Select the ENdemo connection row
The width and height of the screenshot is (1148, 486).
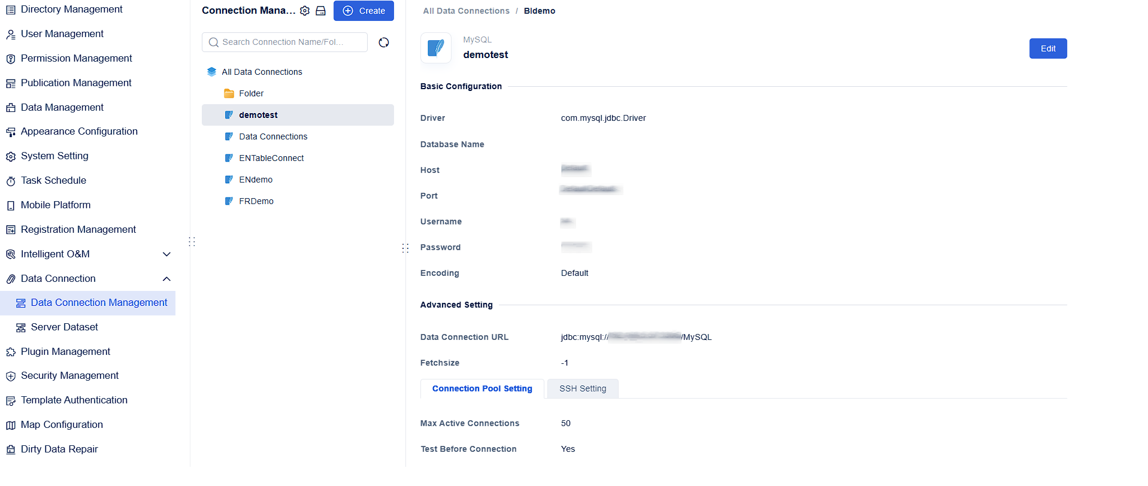pyautogui.click(x=298, y=180)
